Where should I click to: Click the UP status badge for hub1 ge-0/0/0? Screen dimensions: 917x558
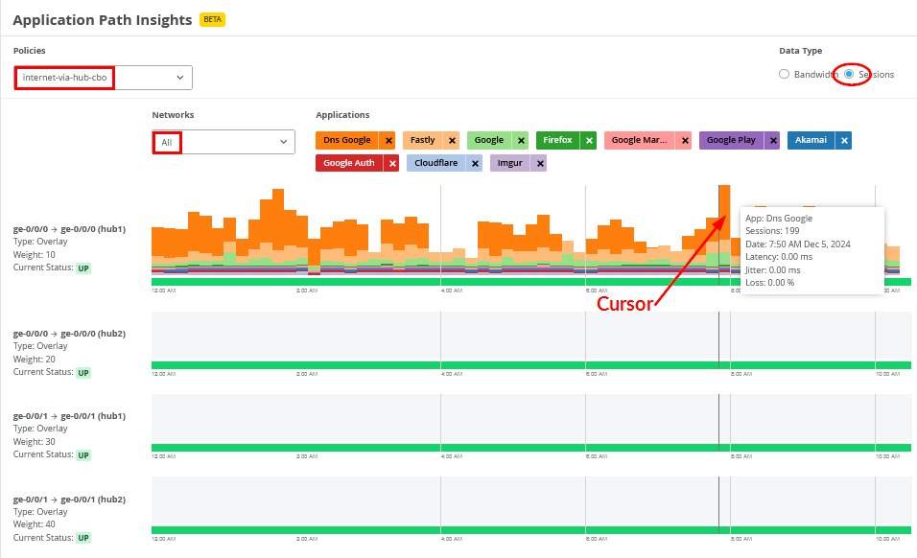[x=83, y=268]
